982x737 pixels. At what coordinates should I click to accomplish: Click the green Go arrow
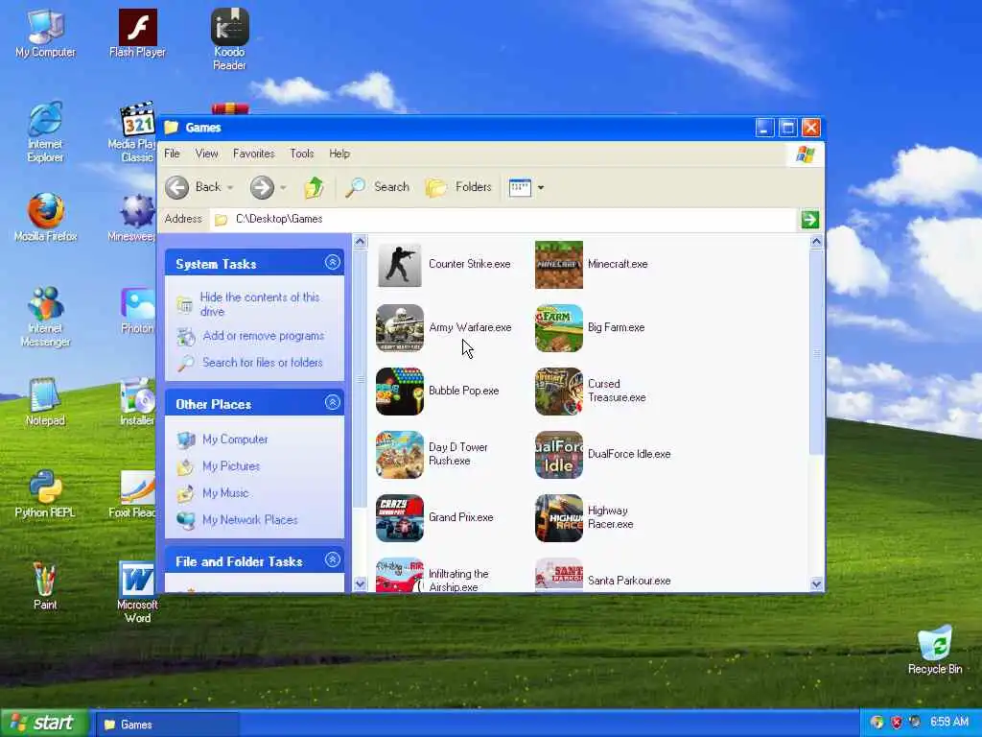pos(809,220)
